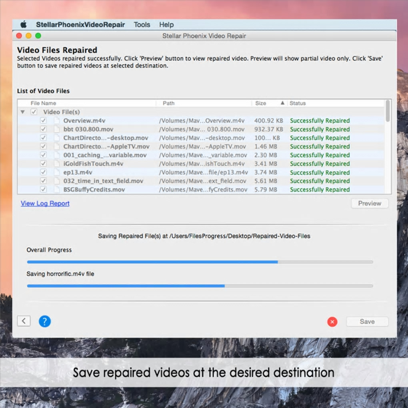Click Successfully Repaired status for ep13.m4v

[x=320, y=172]
